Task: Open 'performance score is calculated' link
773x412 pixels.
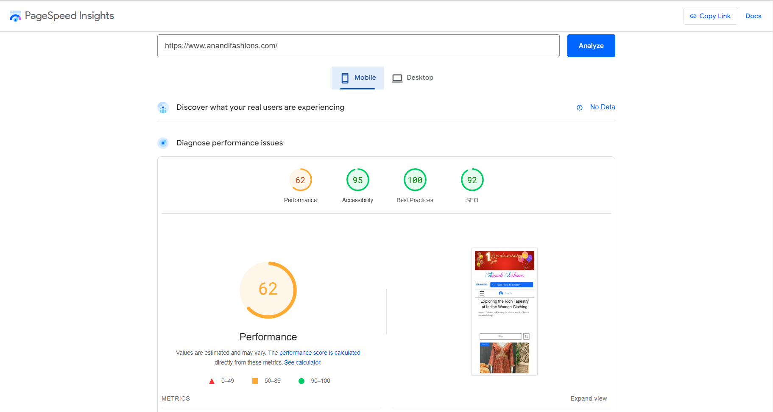Action: 320,353
